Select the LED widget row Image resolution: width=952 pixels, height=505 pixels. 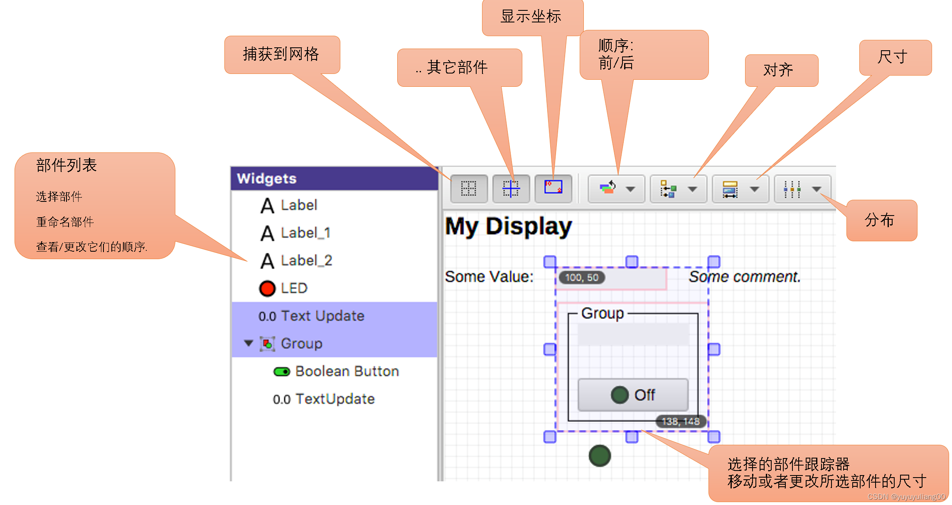click(x=334, y=288)
